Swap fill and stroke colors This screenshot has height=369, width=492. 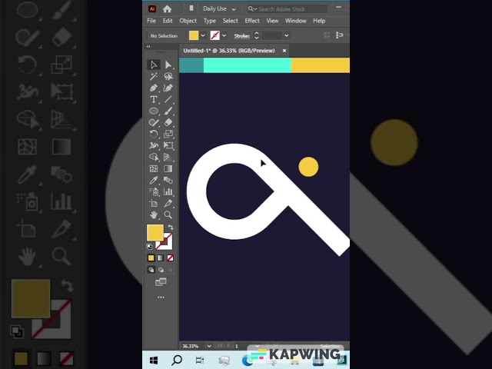(x=171, y=228)
